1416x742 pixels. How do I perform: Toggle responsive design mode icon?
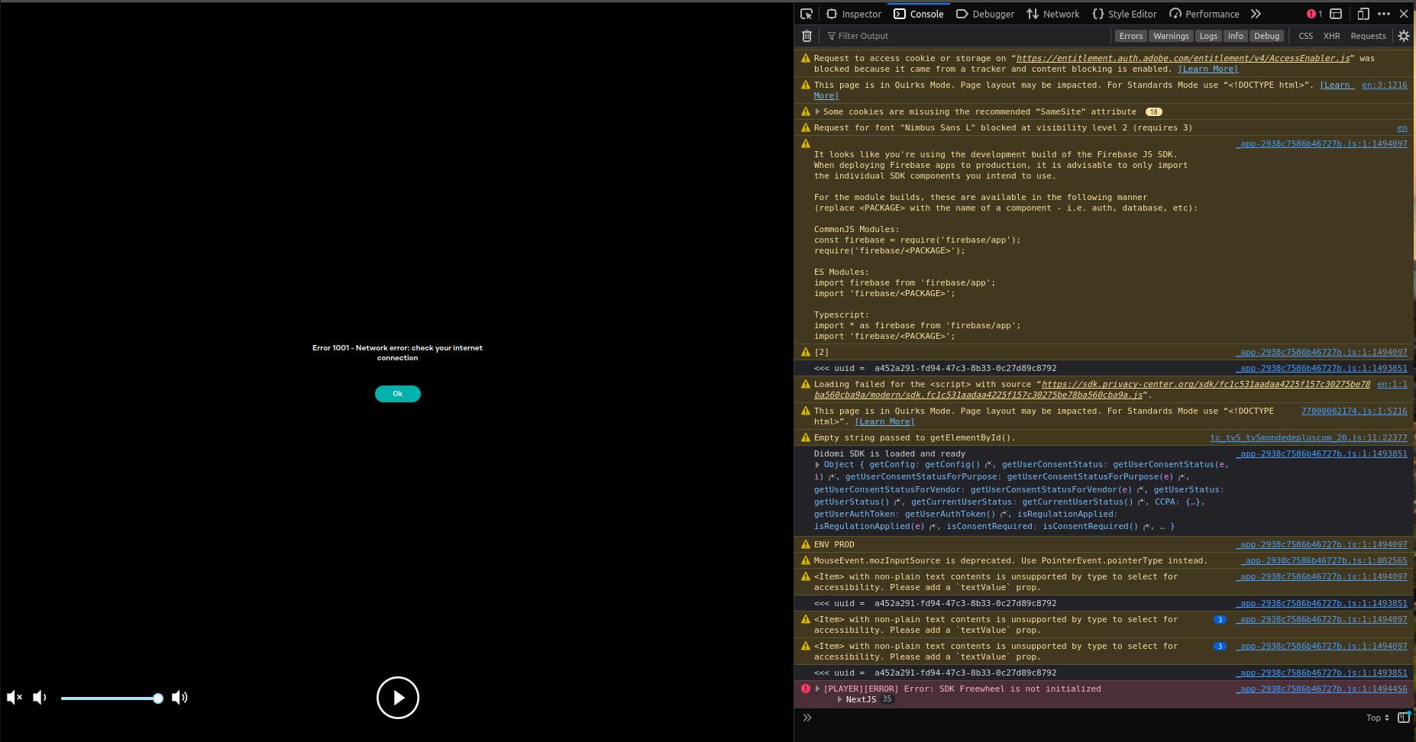(1364, 14)
